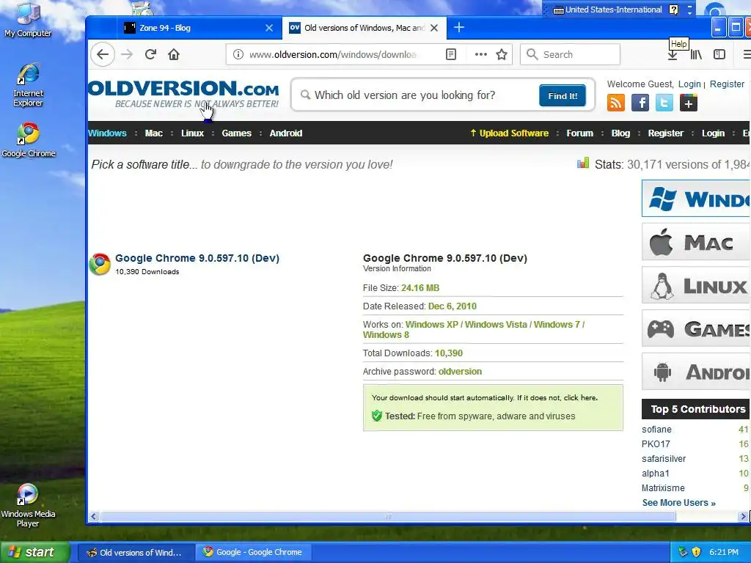Click See More Users link
The height and width of the screenshot is (563, 751).
click(x=678, y=503)
